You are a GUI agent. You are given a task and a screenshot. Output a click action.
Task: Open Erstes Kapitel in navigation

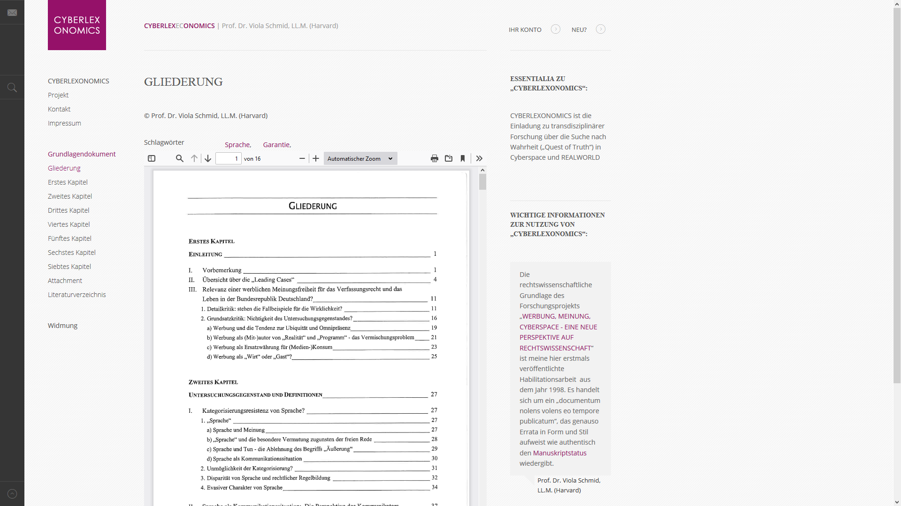(x=68, y=182)
